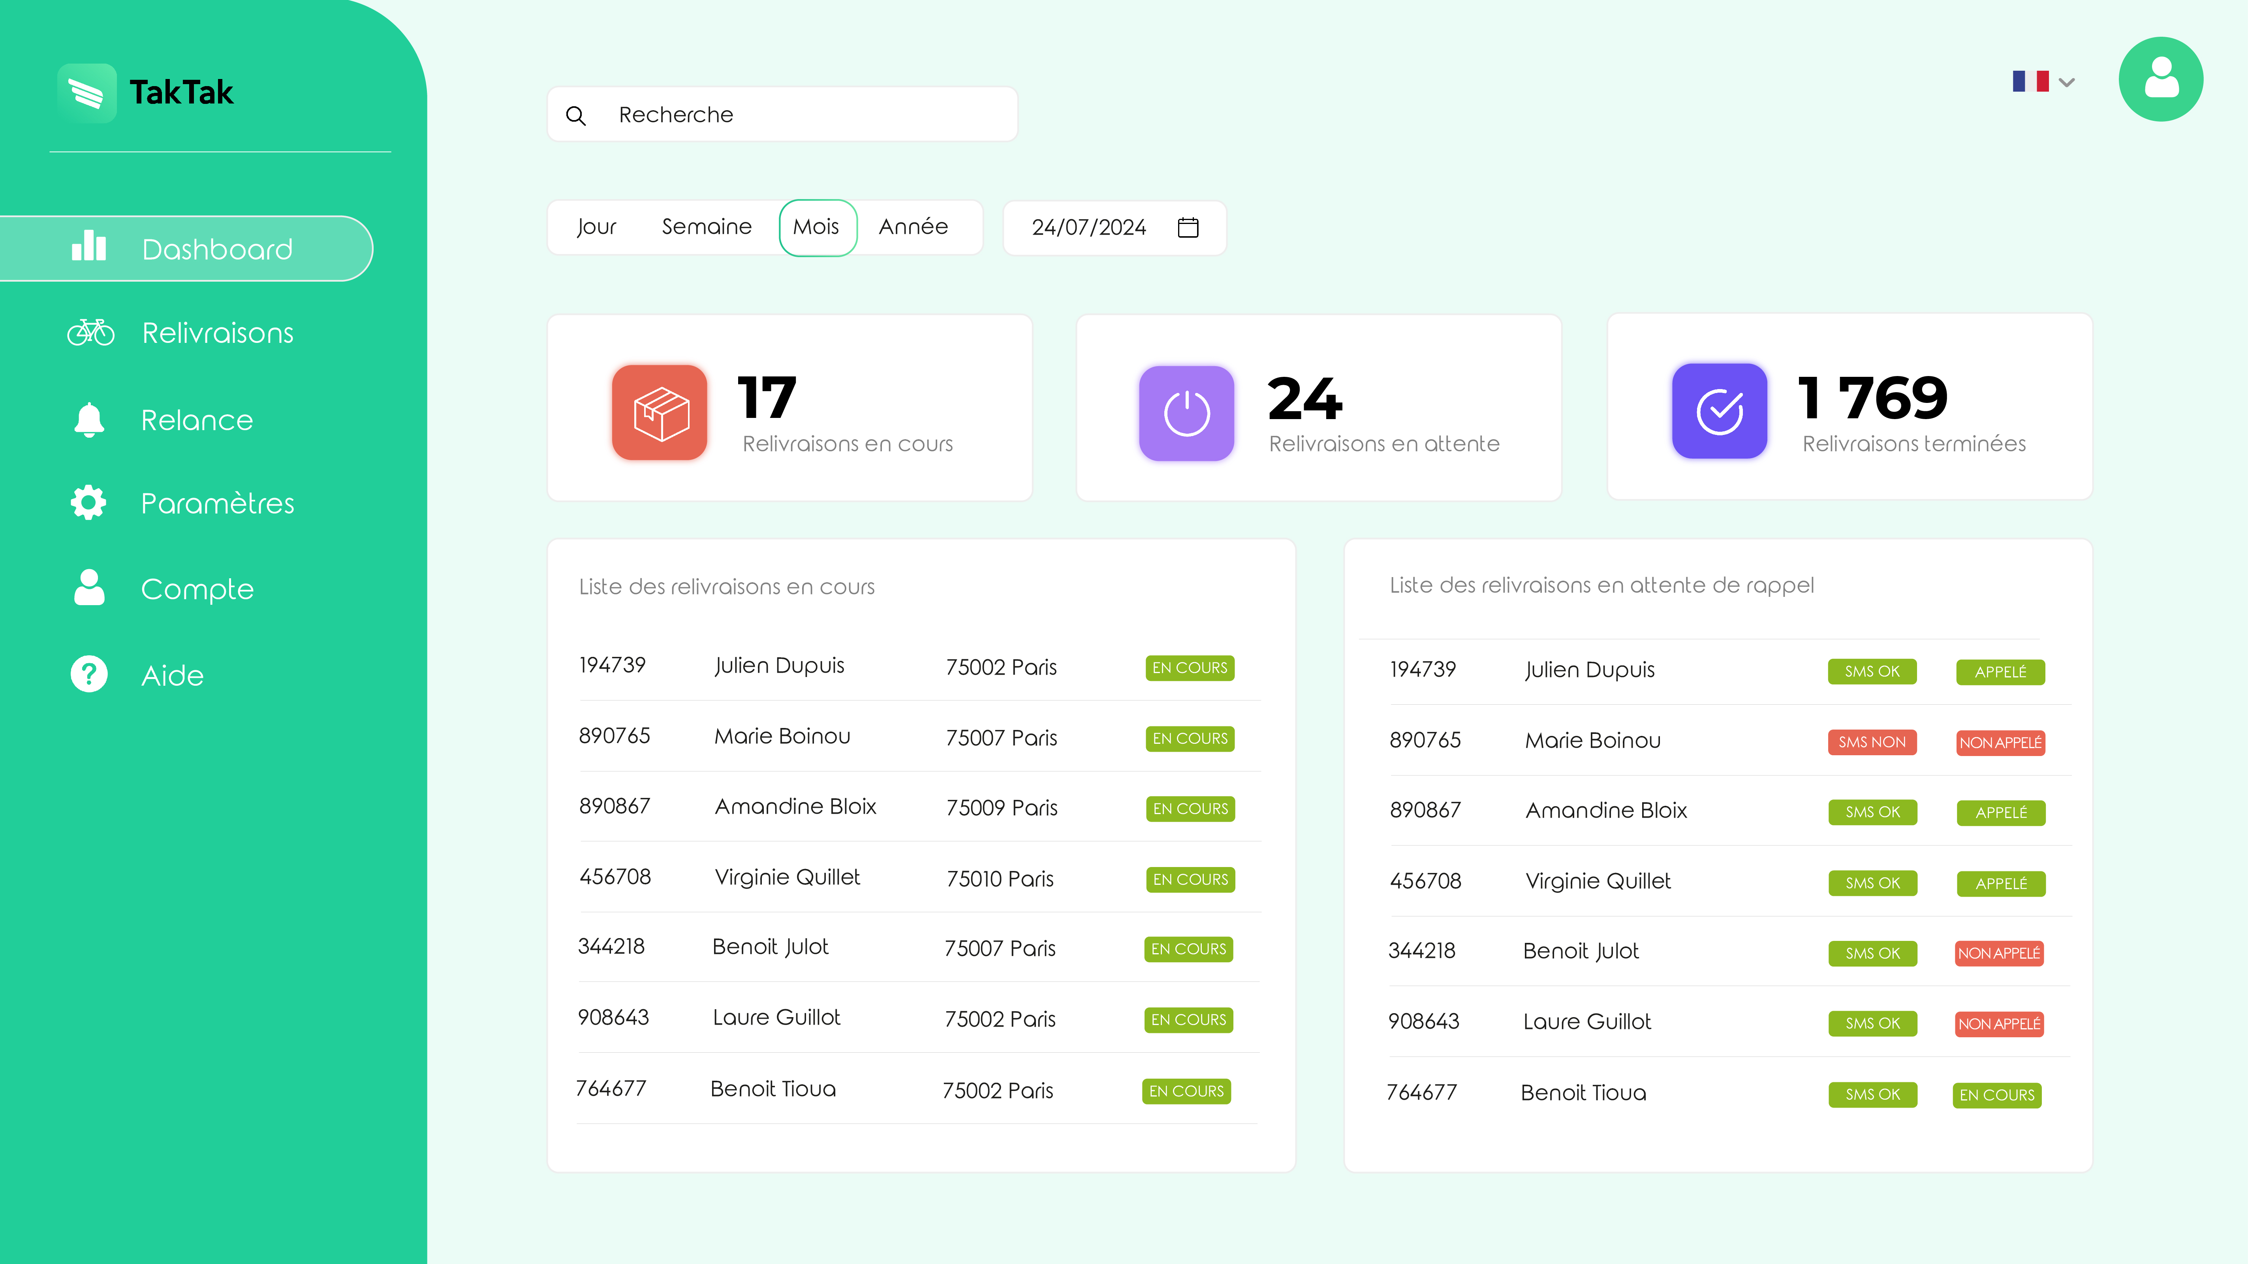Click the Dashboard bar chart icon
This screenshot has height=1264, width=2248.
point(89,246)
